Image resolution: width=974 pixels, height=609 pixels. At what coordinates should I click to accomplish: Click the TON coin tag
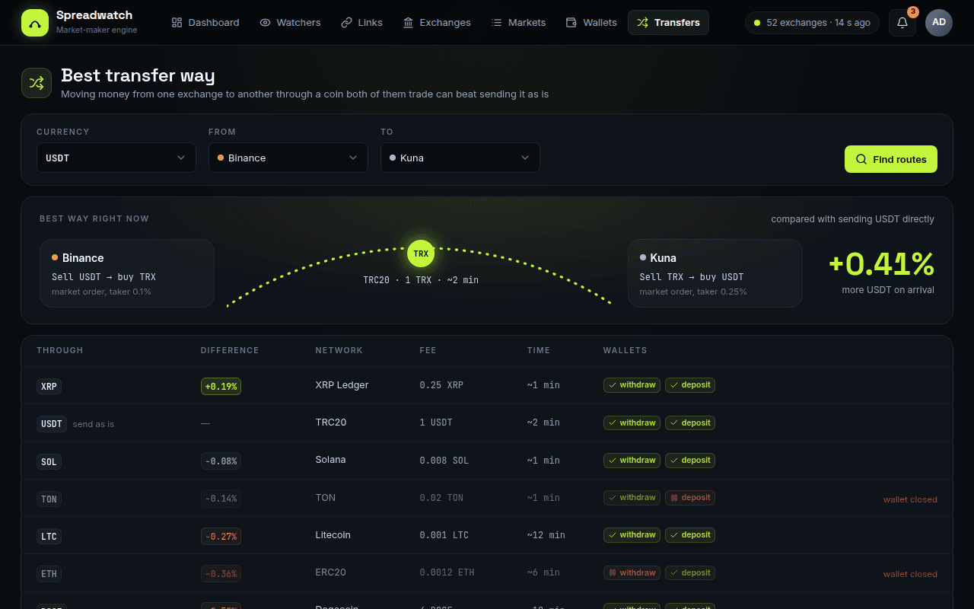[x=49, y=499]
